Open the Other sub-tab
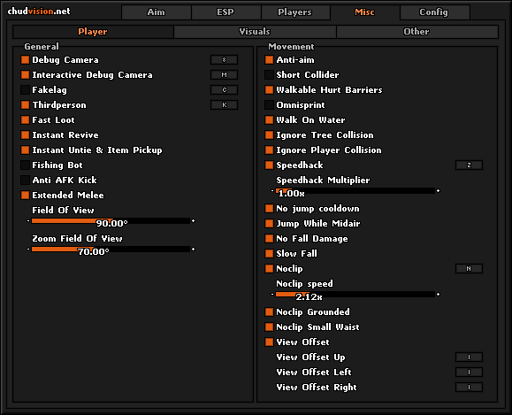 pos(417,32)
